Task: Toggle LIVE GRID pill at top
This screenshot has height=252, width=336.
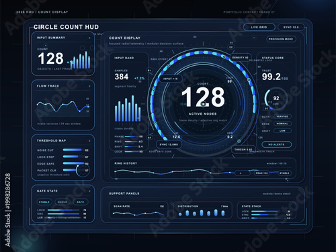Action: coord(259,27)
